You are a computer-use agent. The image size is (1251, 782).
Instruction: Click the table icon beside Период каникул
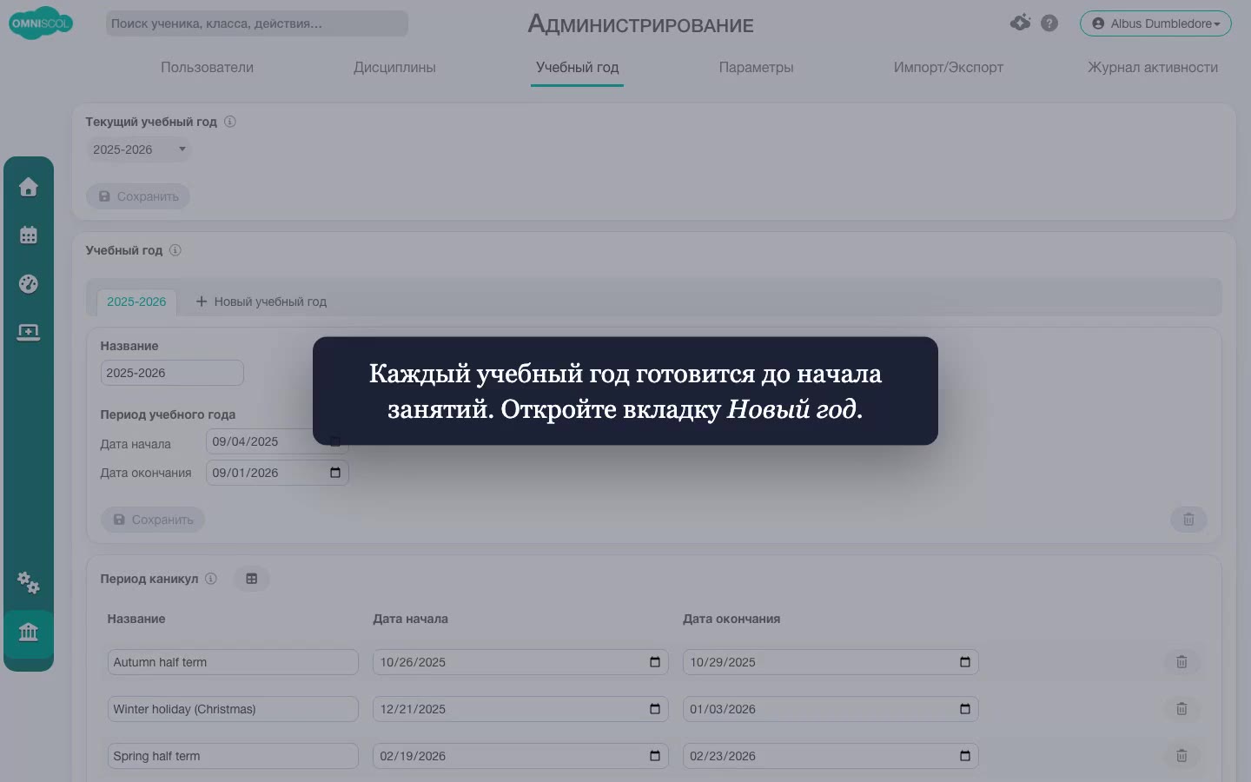click(252, 579)
